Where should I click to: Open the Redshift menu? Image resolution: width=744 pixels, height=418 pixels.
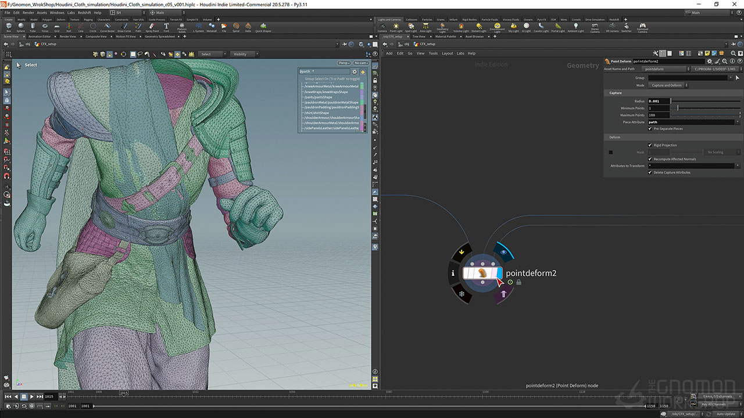(84, 12)
